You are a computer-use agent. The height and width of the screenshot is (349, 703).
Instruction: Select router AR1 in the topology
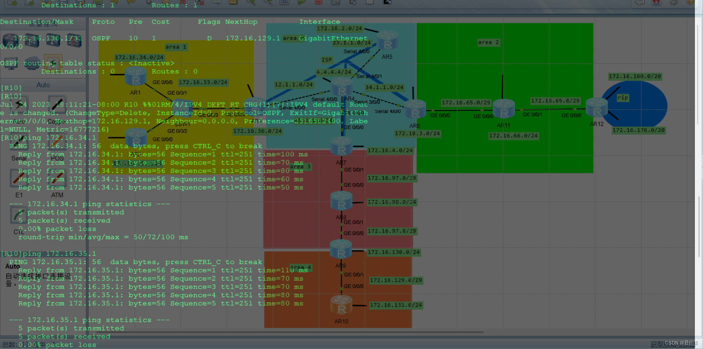click(136, 77)
